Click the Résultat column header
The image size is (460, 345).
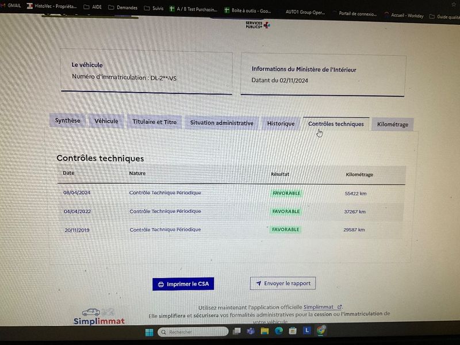(280, 174)
